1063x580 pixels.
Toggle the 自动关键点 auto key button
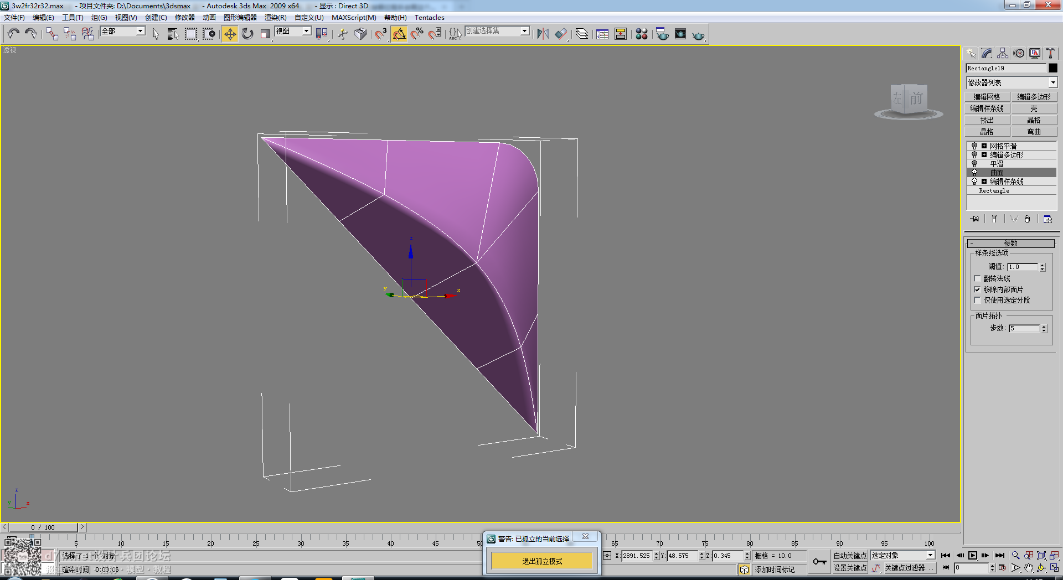(x=850, y=556)
